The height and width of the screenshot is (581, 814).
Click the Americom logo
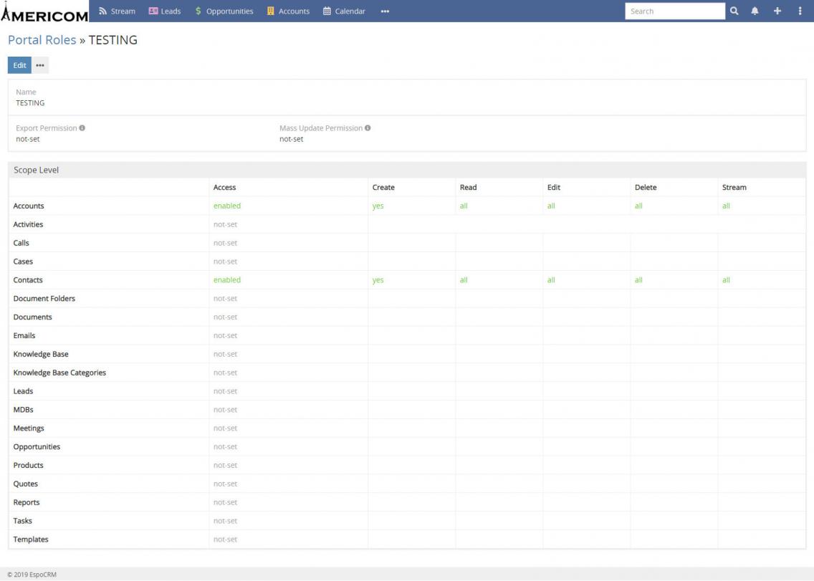(44, 12)
